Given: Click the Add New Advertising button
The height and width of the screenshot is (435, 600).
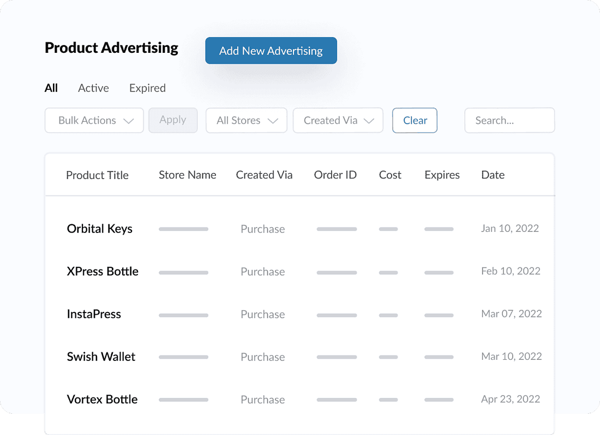Looking at the screenshot, I should 271,51.
